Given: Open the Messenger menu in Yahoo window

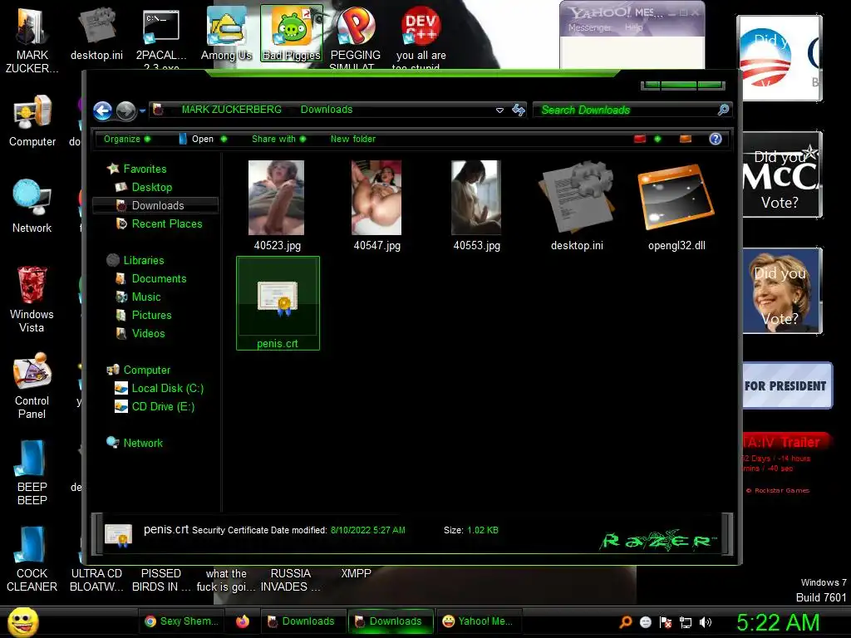Looking at the screenshot, I should pyautogui.click(x=589, y=27).
